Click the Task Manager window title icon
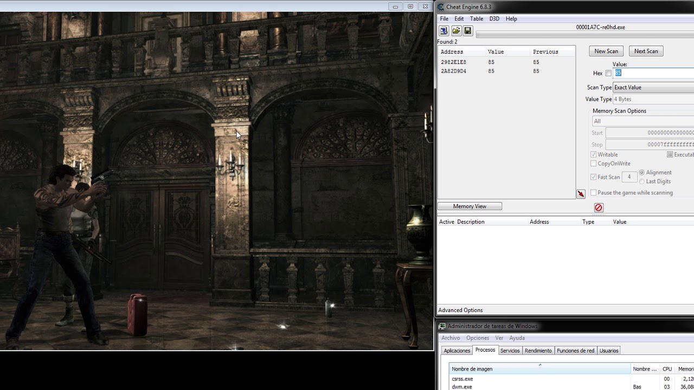Image resolution: width=694 pixels, height=390 pixels. point(442,326)
